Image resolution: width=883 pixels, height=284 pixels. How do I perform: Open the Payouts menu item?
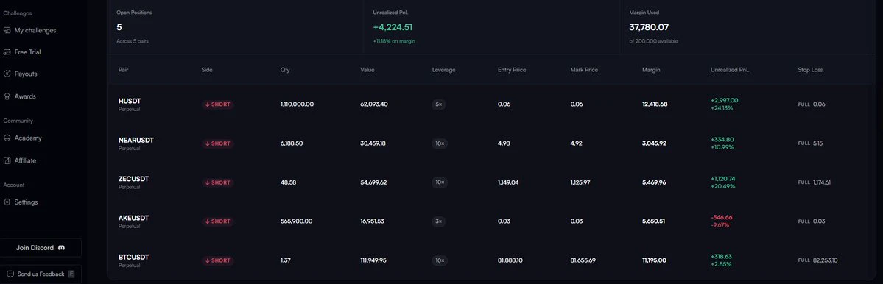coord(25,74)
